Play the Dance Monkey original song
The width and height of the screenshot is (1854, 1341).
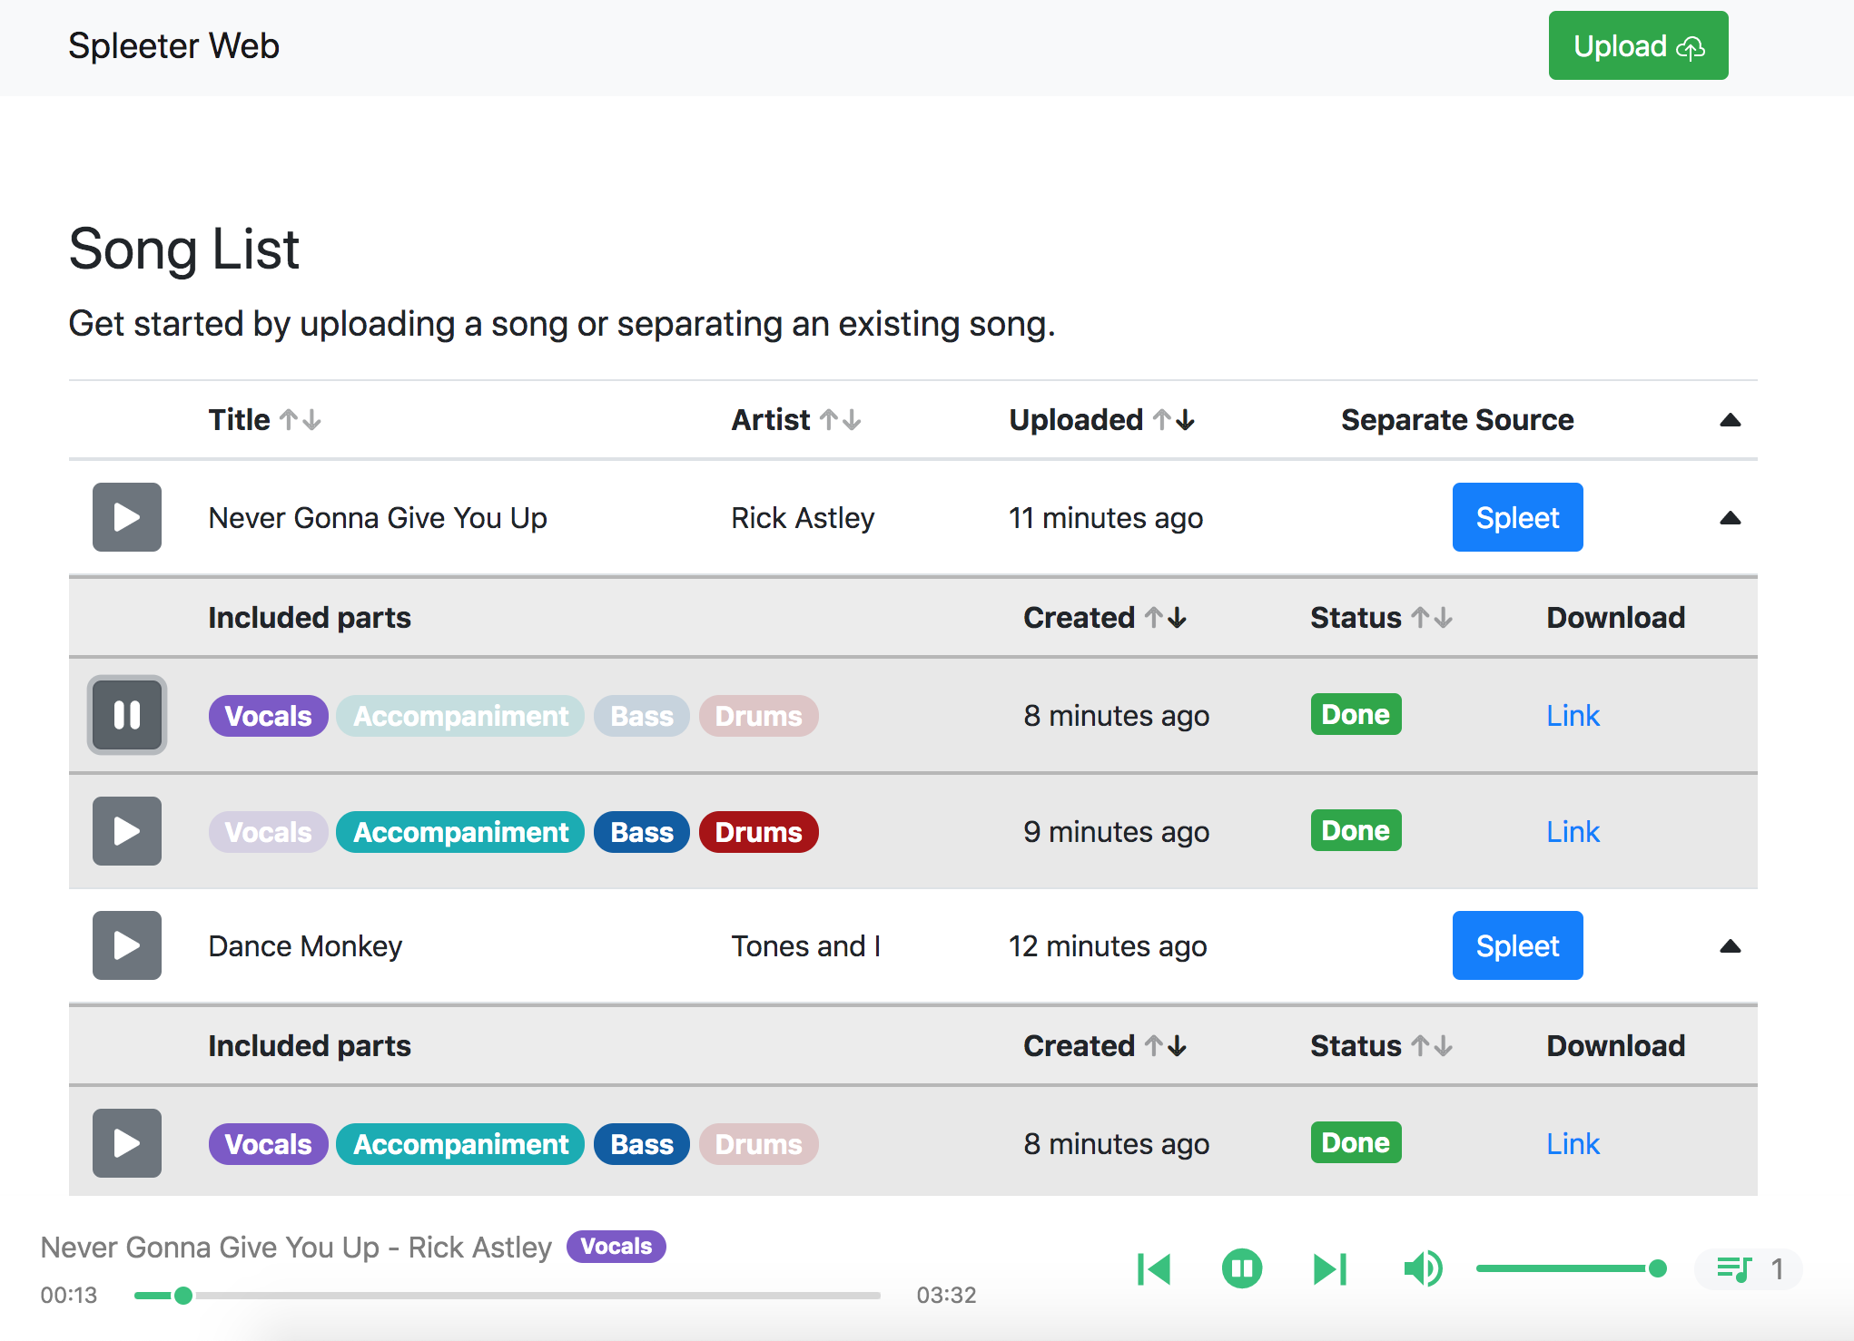point(126,945)
